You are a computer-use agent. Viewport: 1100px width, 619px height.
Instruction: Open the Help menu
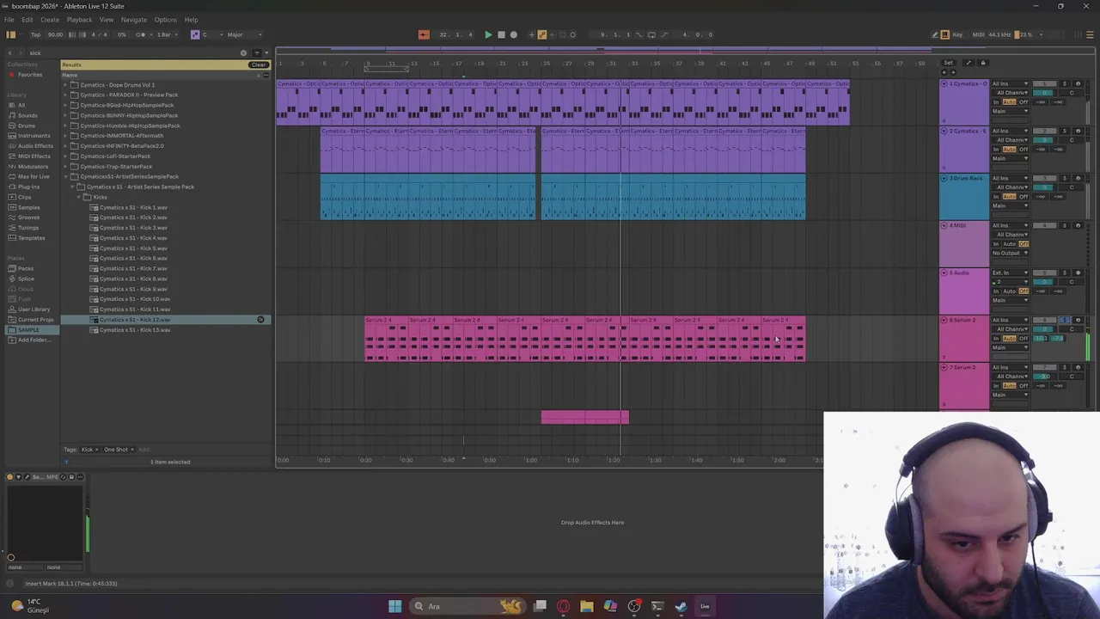191,20
